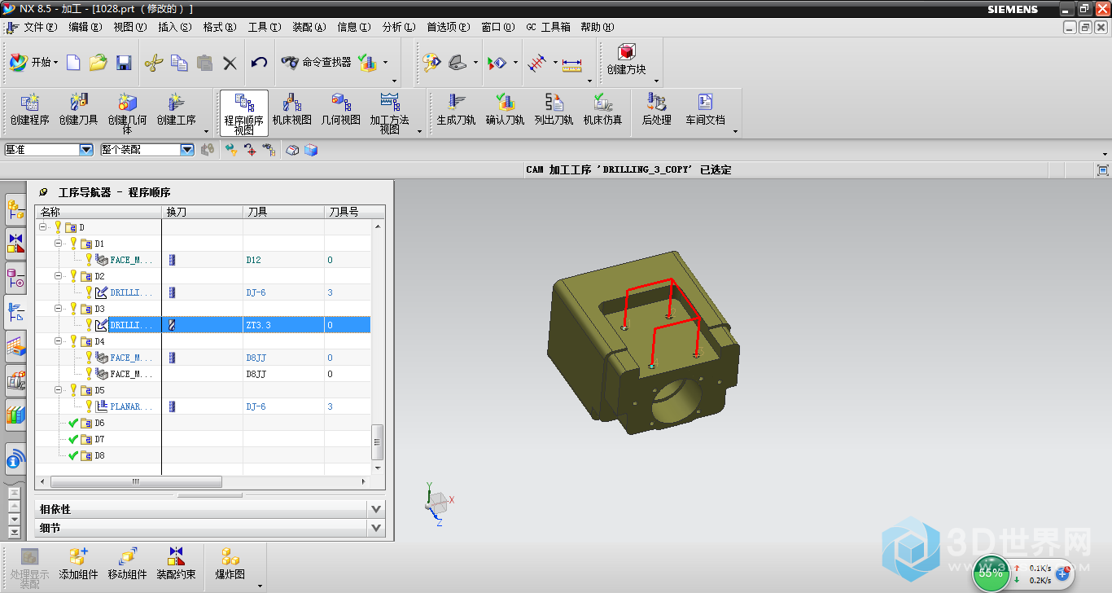Collapse the D5 program group
This screenshot has height=593, width=1112.
pos(59,390)
